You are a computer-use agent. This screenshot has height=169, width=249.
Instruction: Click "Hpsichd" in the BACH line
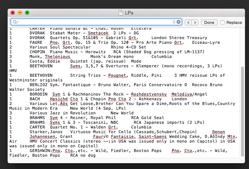coord(59,99)
